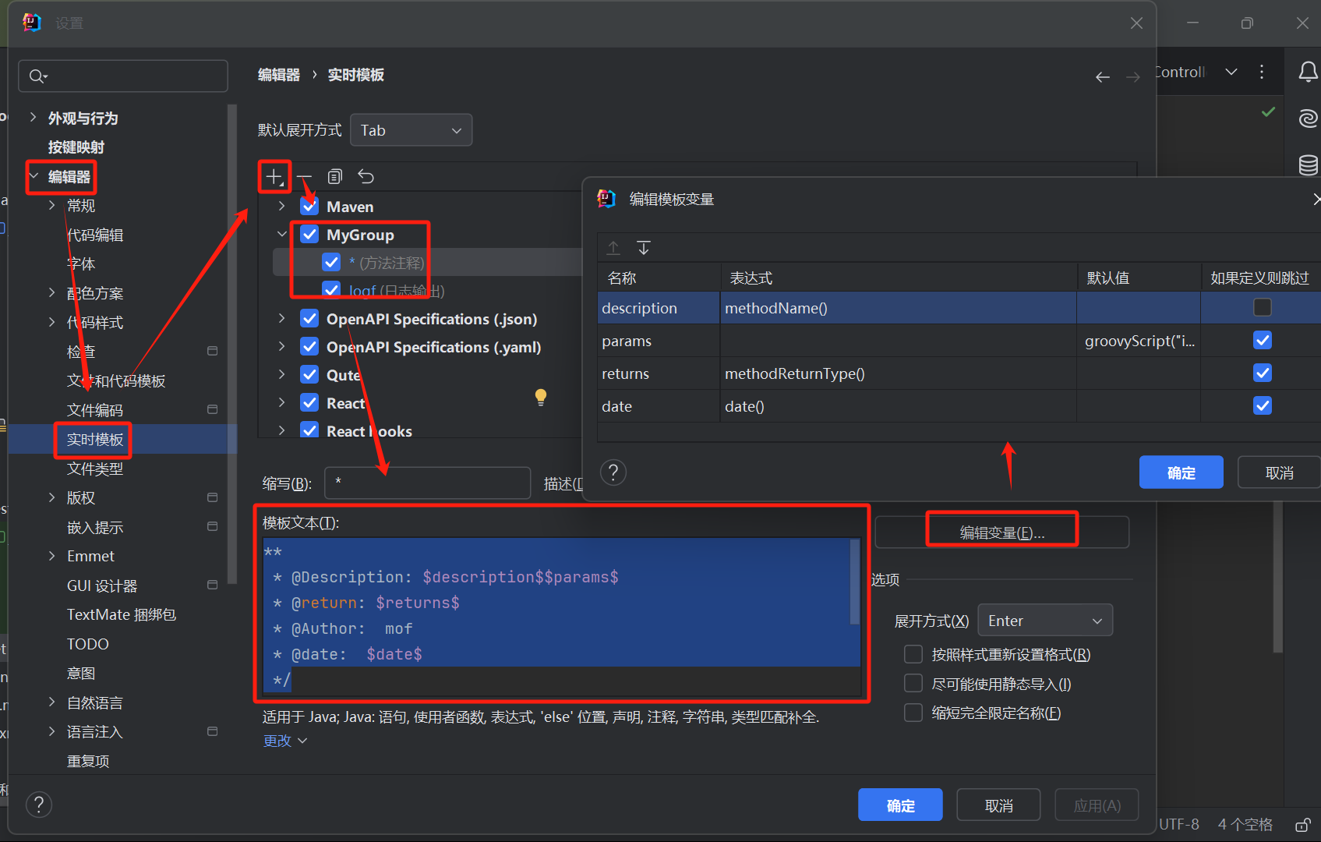Enable reformat according to style checkbox
The image size is (1321, 842).
913,654
